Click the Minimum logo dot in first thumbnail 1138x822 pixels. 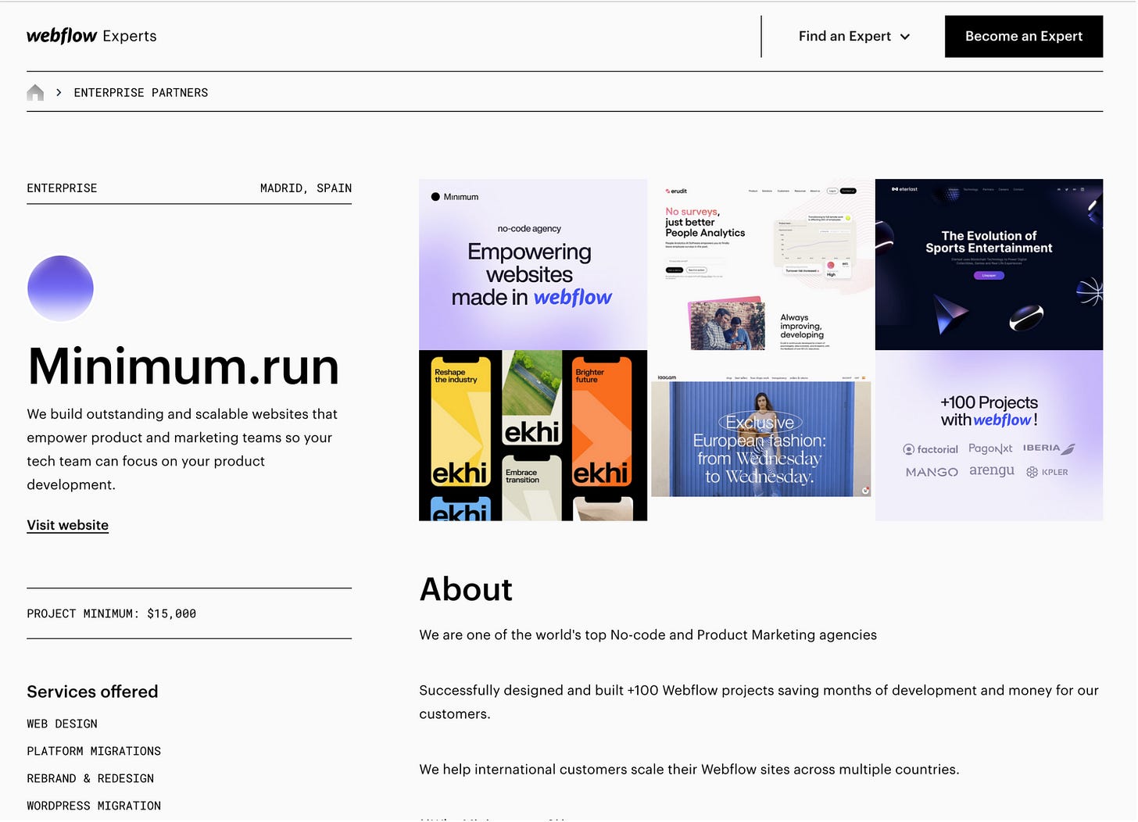(x=435, y=197)
